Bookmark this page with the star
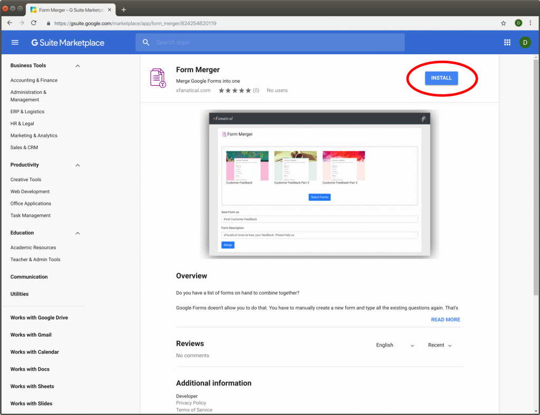Image resolution: width=540 pixels, height=415 pixels. point(504,23)
